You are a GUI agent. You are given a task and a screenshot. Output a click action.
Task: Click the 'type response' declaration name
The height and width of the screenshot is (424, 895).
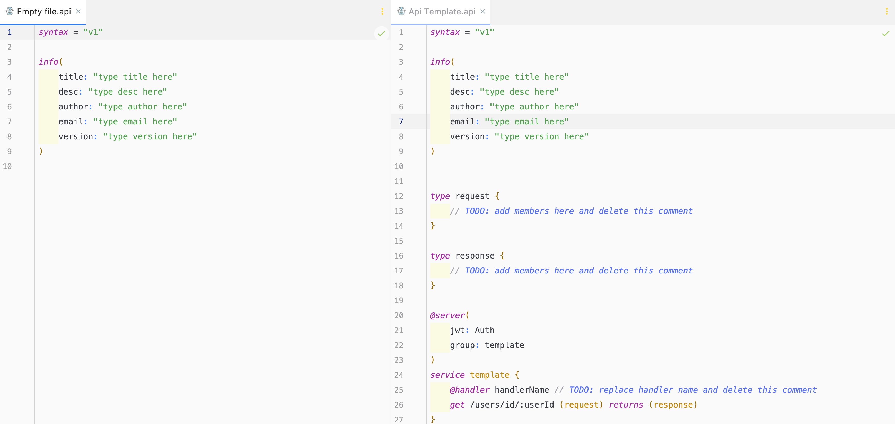475,256
